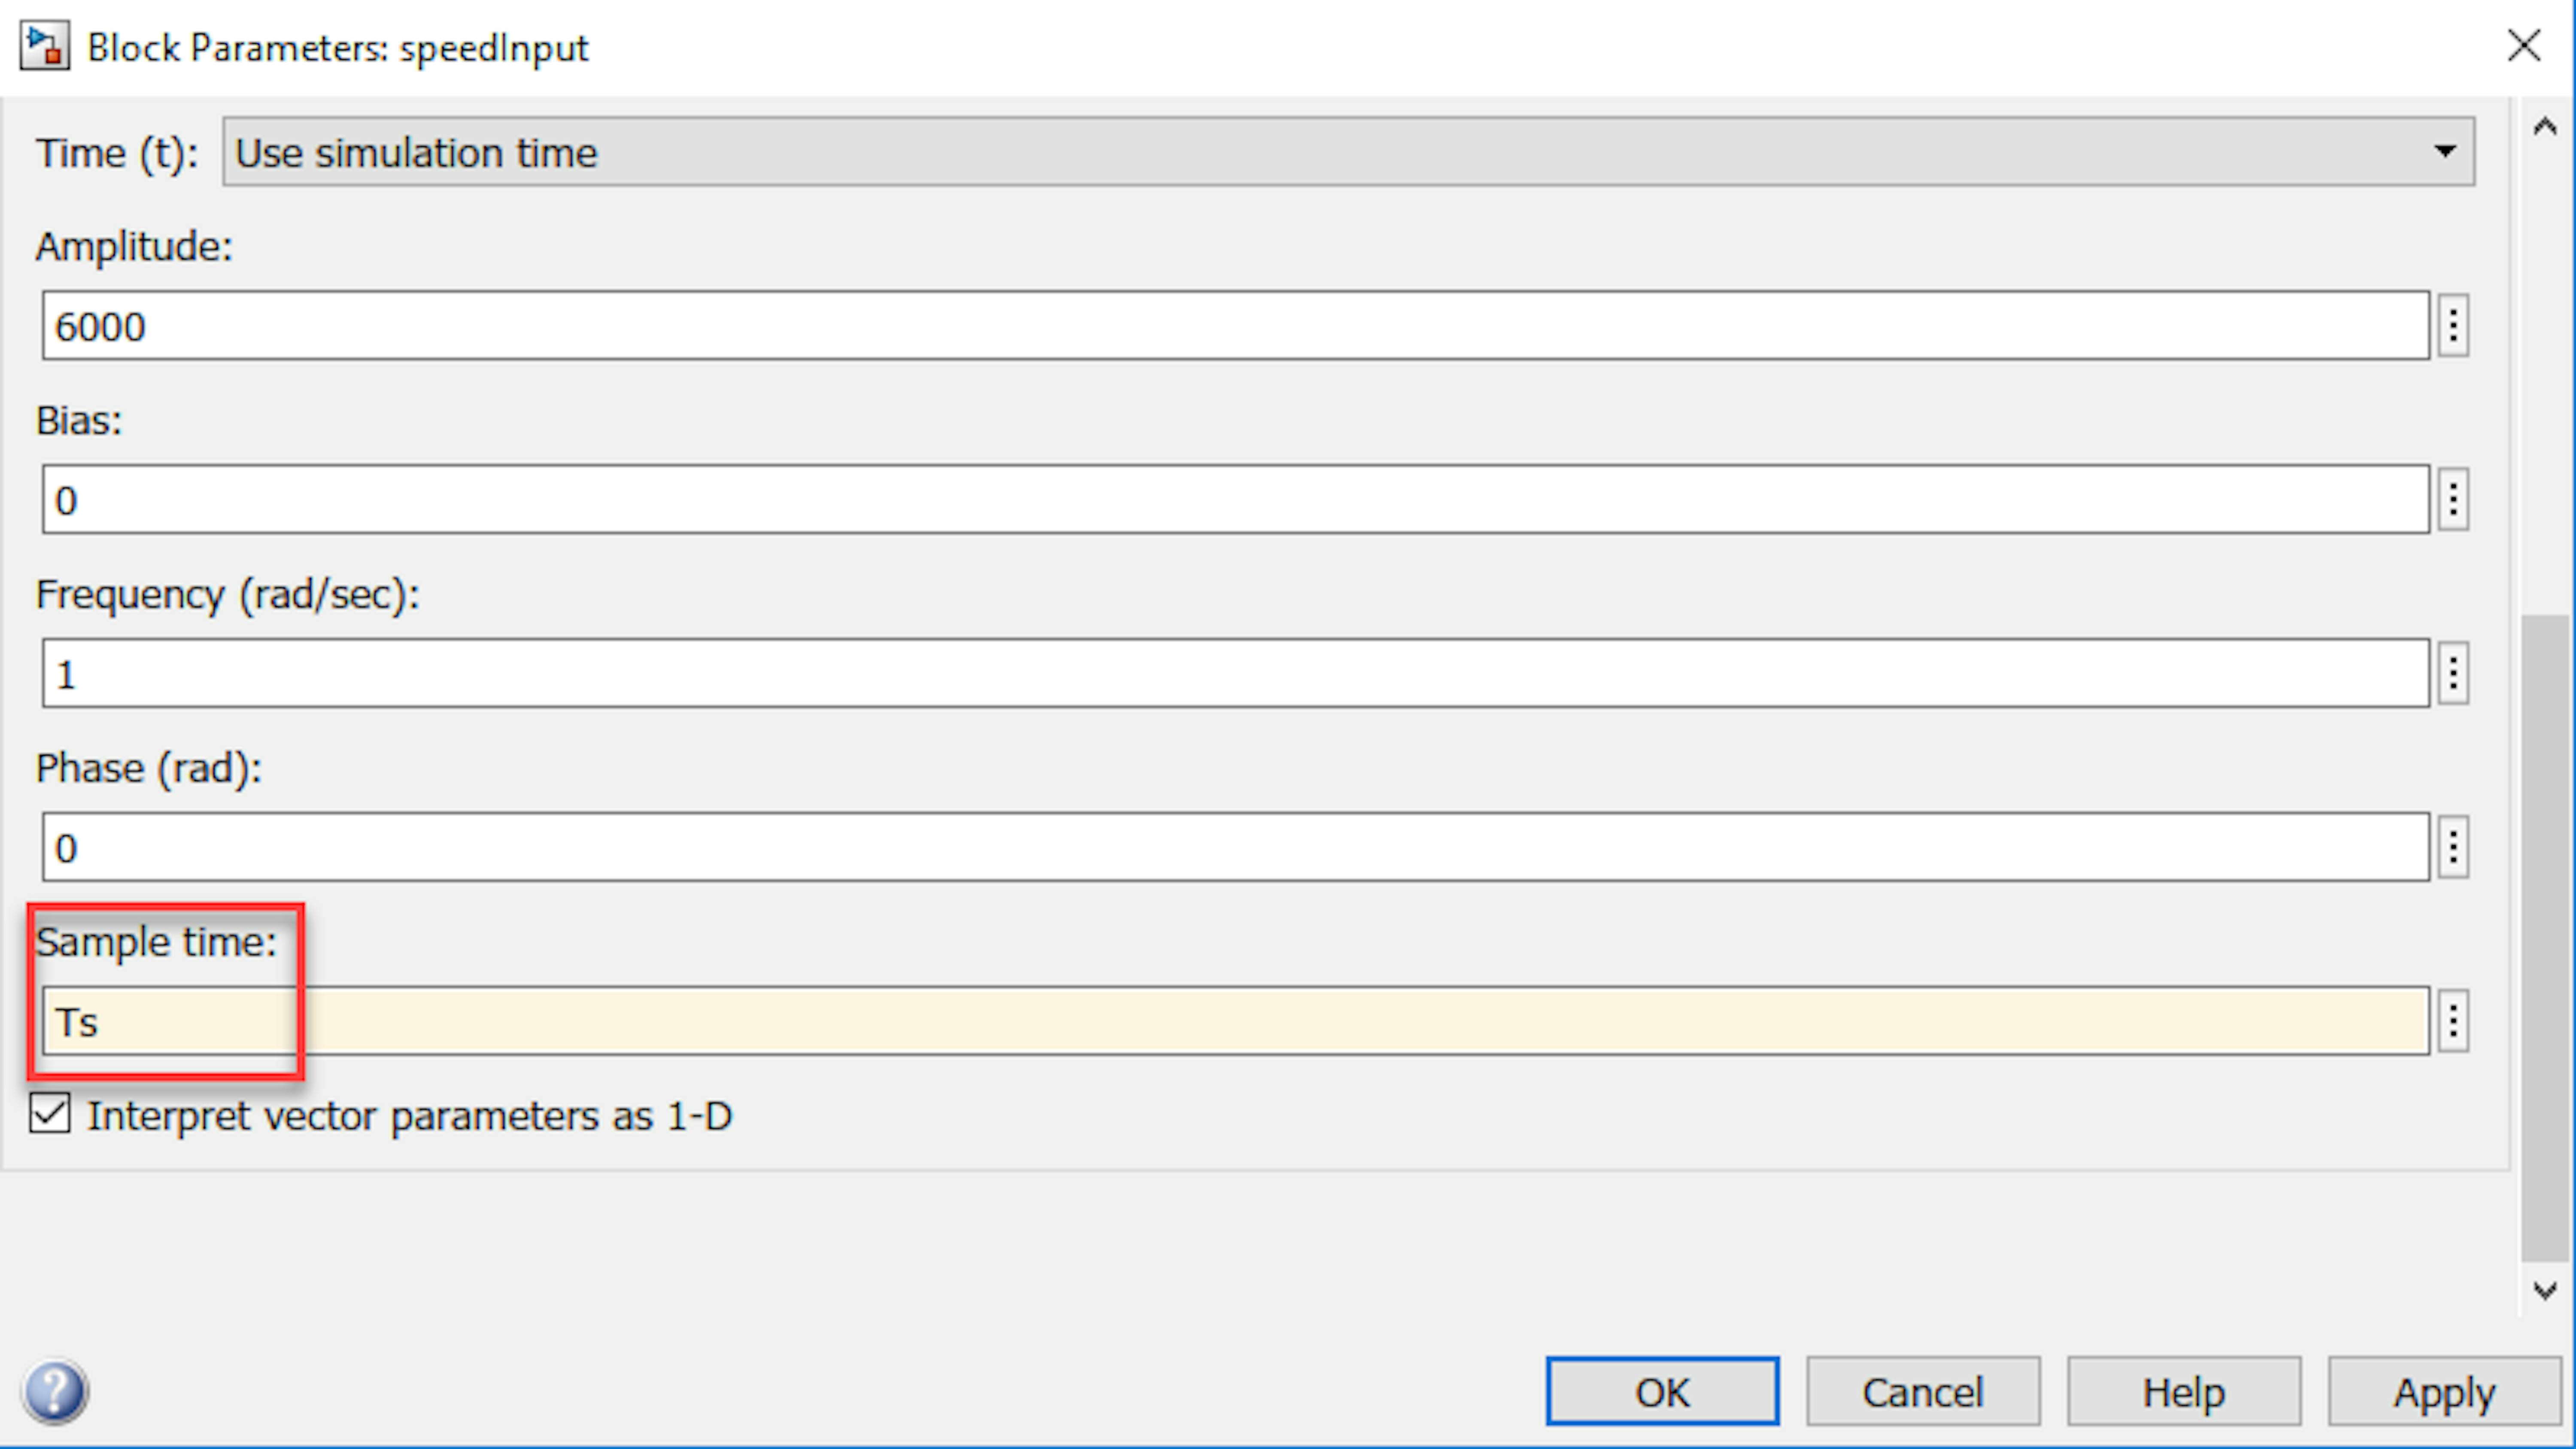Click the scrollbar up arrow
The height and width of the screenshot is (1449, 2576).
point(2545,127)
